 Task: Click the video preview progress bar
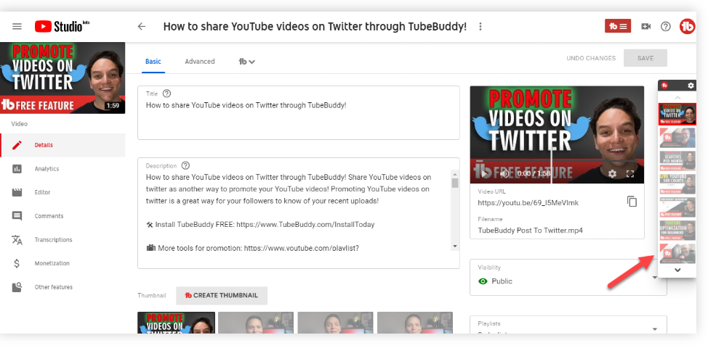coord(557,160)
